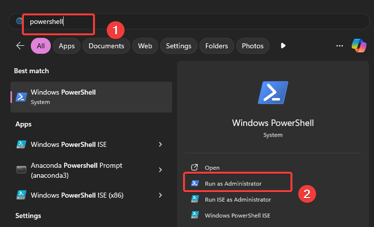
Task: Select the Web filter tab
Action: pos(145,46)
